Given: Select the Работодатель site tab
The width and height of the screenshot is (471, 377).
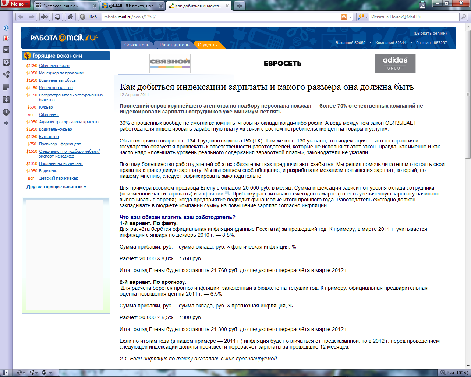Looking at the screenshot, I should click(x=174, y=45).
